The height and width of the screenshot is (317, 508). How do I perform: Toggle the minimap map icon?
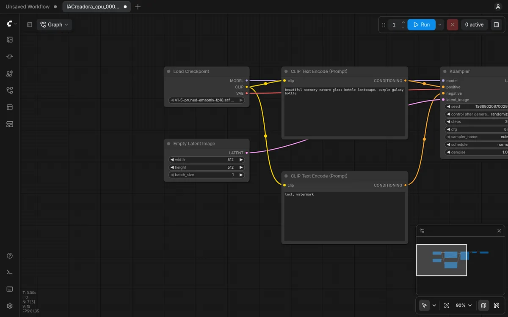point(483,305)
